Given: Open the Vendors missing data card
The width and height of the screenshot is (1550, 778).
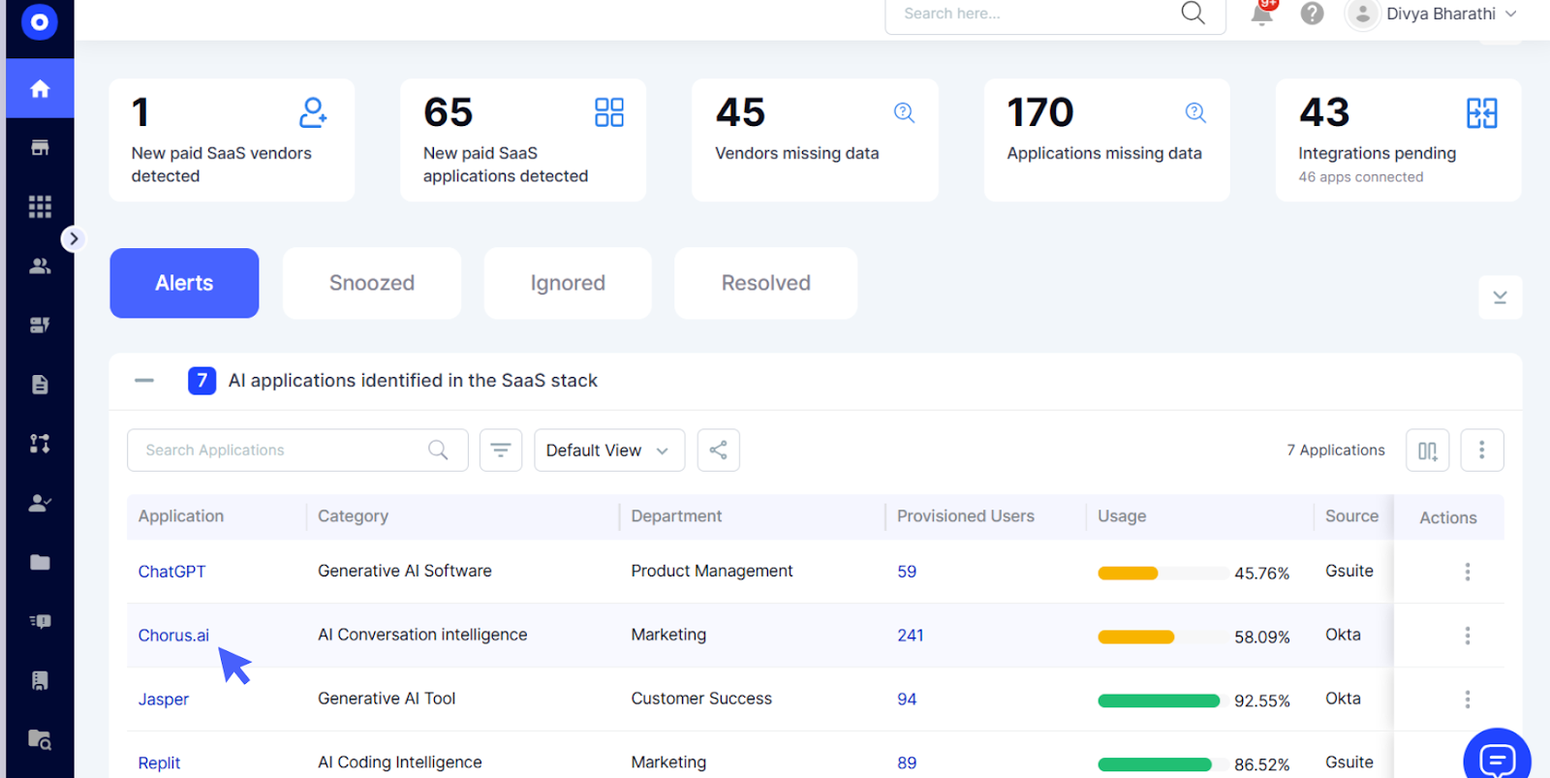Looking at the screenshot, I should click(x=815, y=140).
